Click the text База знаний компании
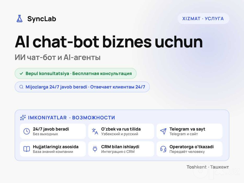Image resolution: width=244 pixels, height=183 pixels. click(53, 152)
